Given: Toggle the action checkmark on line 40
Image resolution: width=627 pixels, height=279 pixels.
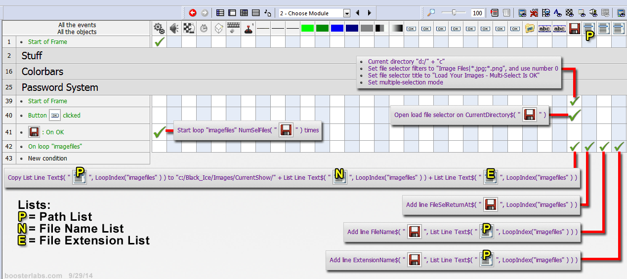Looking at the screenshot, I should (x=574, y=116).
